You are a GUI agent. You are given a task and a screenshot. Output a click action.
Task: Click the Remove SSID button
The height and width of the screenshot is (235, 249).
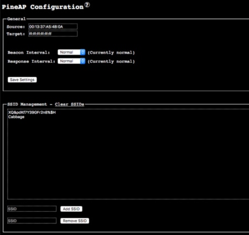click(75, 221)
